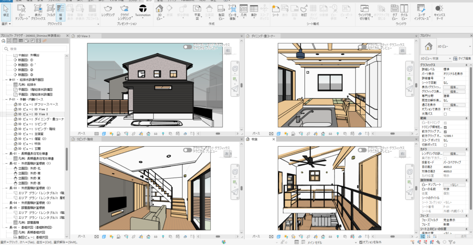Launch the Twinmotion ribbon tool
Viewport: 473px width, 245px height.
pos(143,11)
